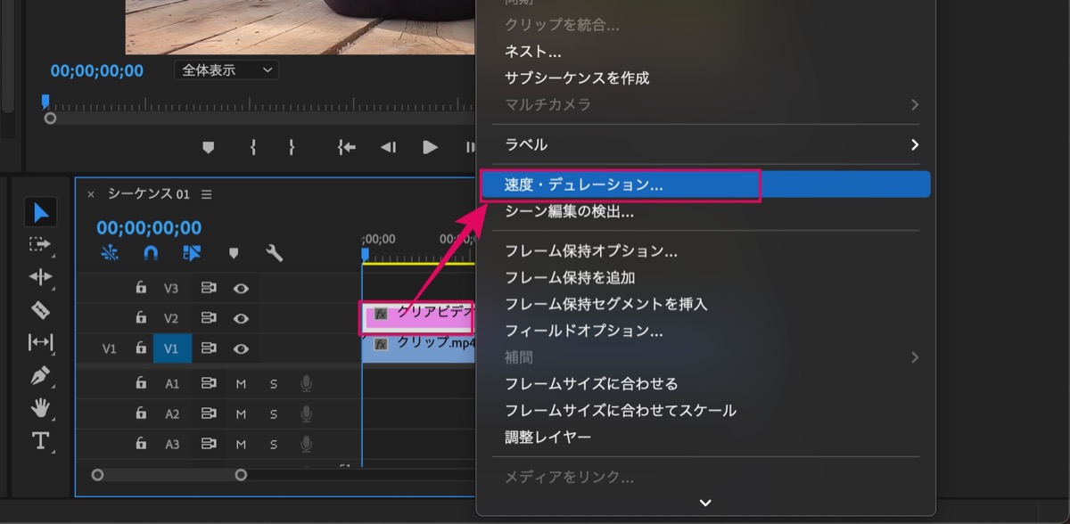Go to In point in monitor

point(347,148)
